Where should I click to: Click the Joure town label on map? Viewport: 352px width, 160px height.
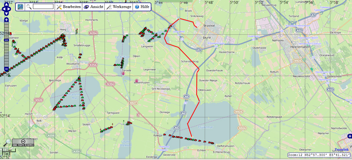207,38
